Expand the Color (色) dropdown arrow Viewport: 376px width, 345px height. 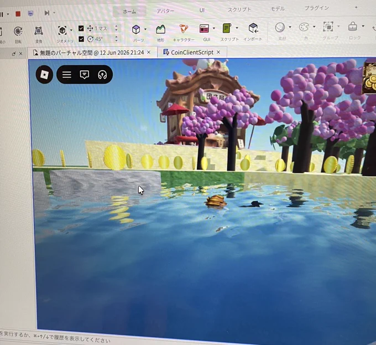tap(314, 27)
